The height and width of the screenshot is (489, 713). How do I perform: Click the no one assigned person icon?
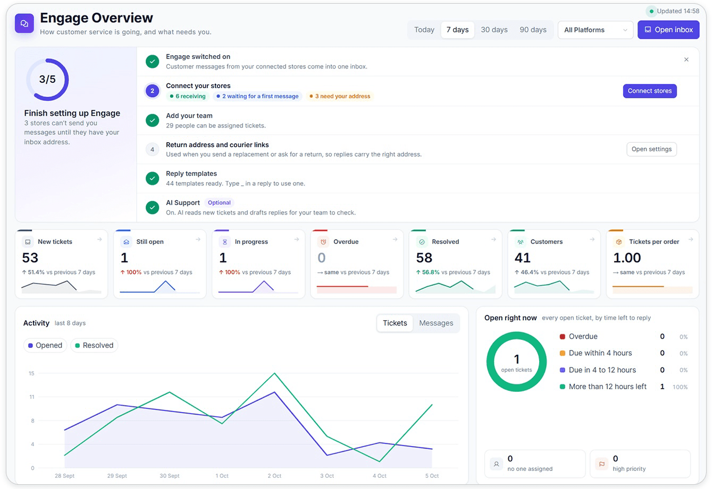point(496,464)
